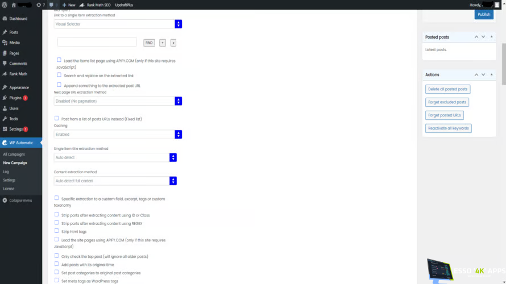Viewport: 506px width, 284px height.
Task: Go to the WP Automatic License page
Action: pyautogui.click(x=9, y=189)
